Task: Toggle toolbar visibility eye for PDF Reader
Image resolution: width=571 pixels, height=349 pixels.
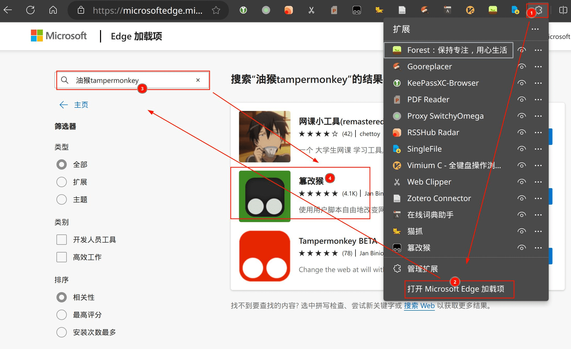Action: tap(522, 99)
